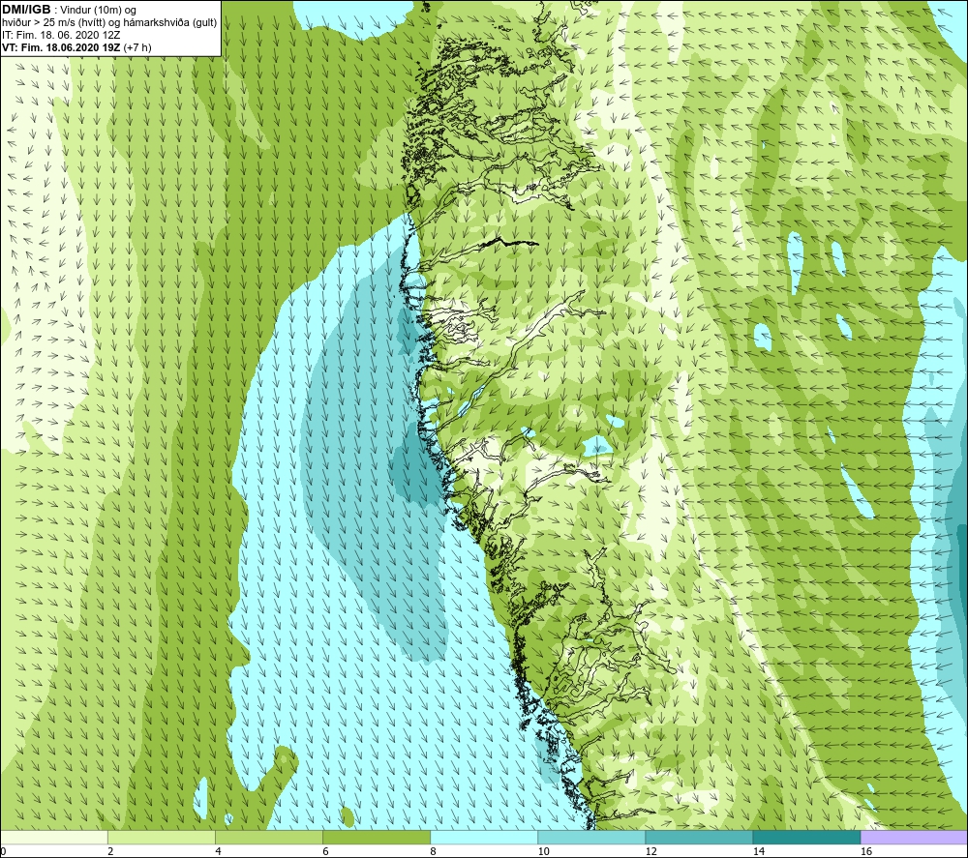Viewport: 968px width, 858px height.
Task: Click the medium green 4–6 m/s legend swatch
Action: click(269, 837)
